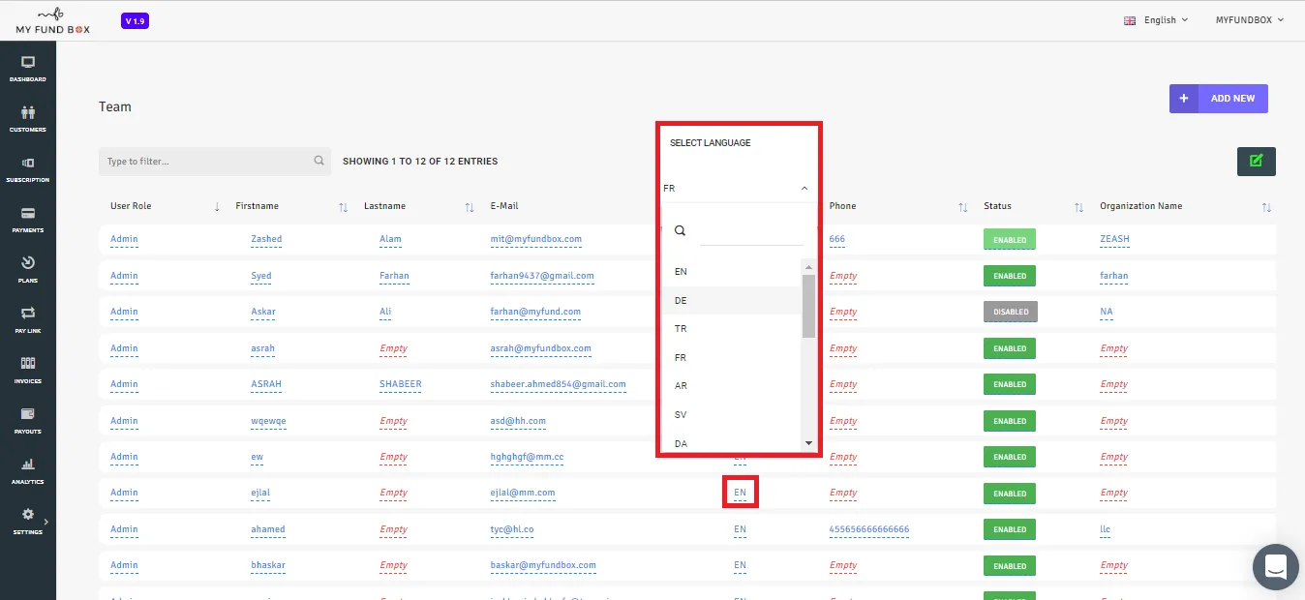Click the magnifier icon in filter box

[319, 162]
